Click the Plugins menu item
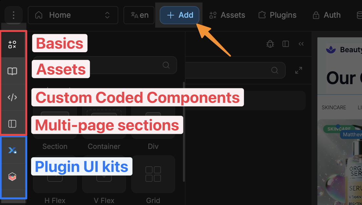 point(277,15)
